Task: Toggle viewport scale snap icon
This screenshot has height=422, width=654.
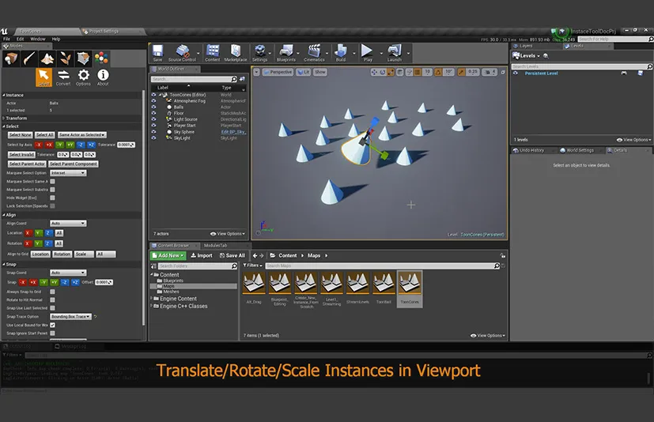Action: (461, 72)
